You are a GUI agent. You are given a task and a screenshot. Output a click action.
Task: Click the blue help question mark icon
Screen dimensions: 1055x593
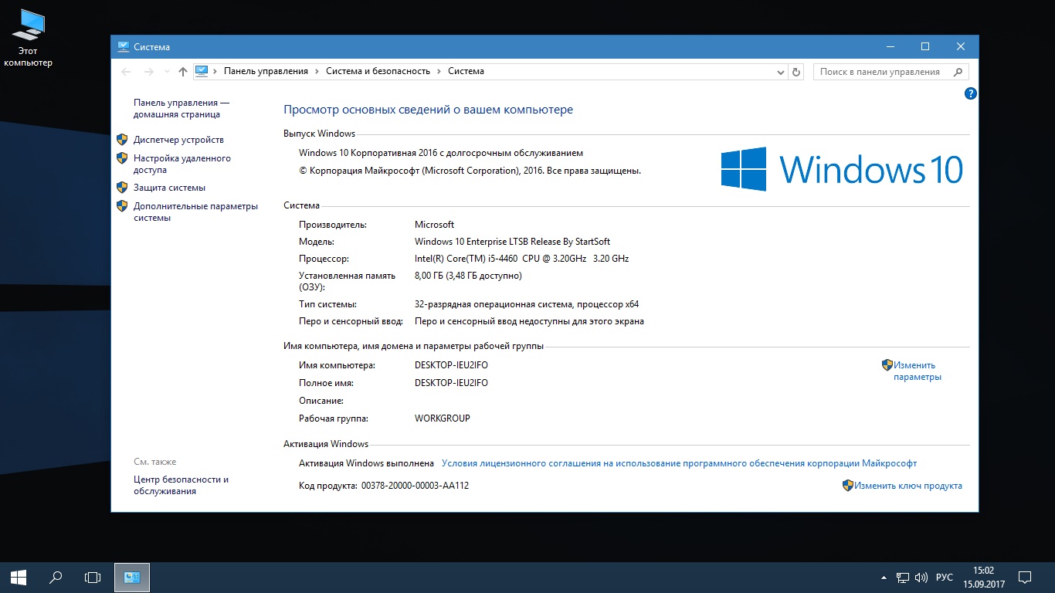click(x=971, y=93)
